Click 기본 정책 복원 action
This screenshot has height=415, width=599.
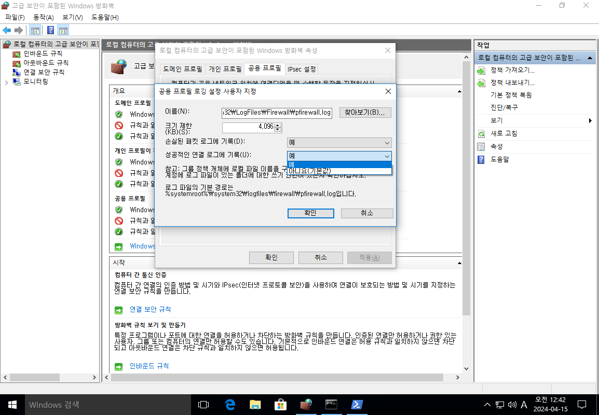(511, 95)
